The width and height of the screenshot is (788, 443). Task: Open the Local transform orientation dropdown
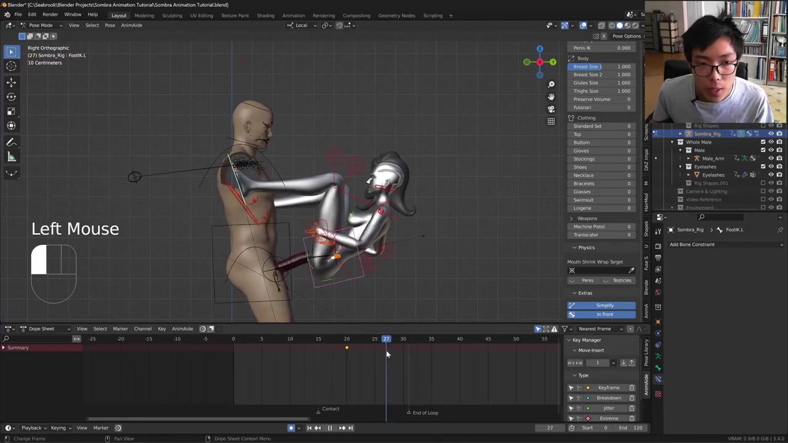tap(302, 25)
